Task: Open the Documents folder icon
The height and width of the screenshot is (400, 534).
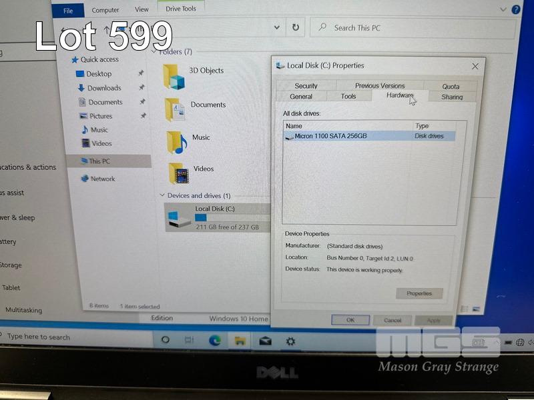Action: click(x=175, y=110)
